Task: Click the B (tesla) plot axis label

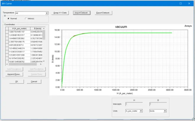Action: point(53,59)
